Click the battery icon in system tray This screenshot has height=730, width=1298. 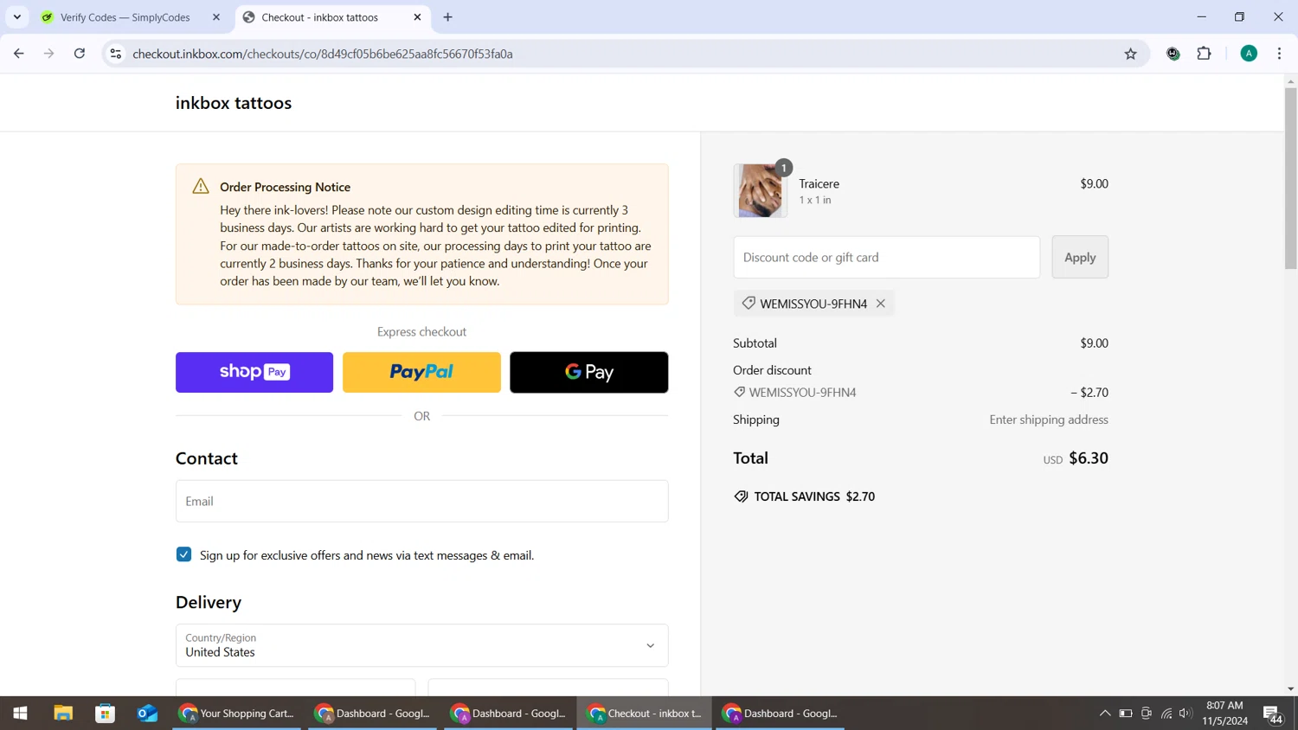[1126, 714]
